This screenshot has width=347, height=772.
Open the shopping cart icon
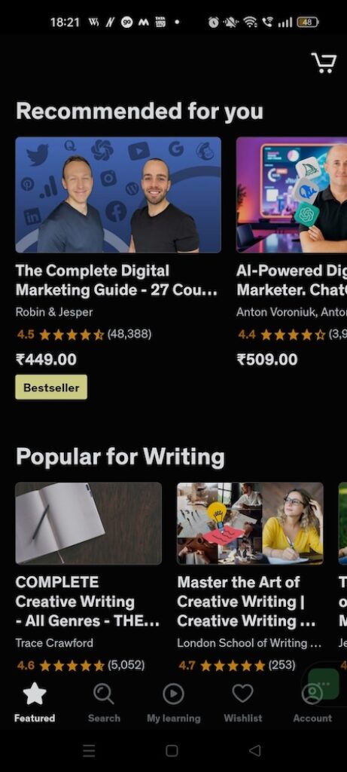tap(324, 63)
